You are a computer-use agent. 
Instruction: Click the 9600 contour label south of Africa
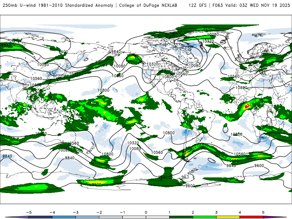click(259, 166)
